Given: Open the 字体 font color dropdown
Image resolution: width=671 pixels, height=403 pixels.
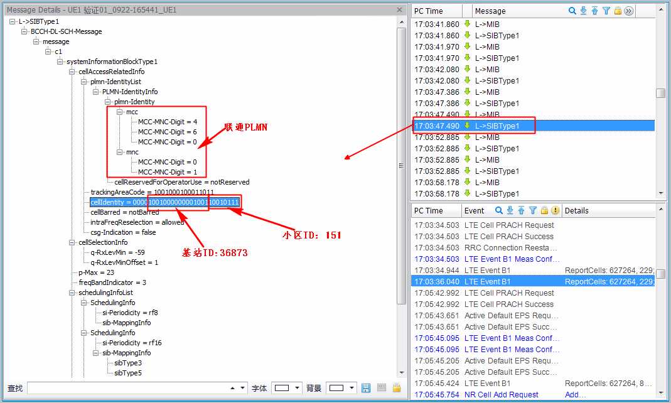Looking at the screenshot, I should point(298,388).
